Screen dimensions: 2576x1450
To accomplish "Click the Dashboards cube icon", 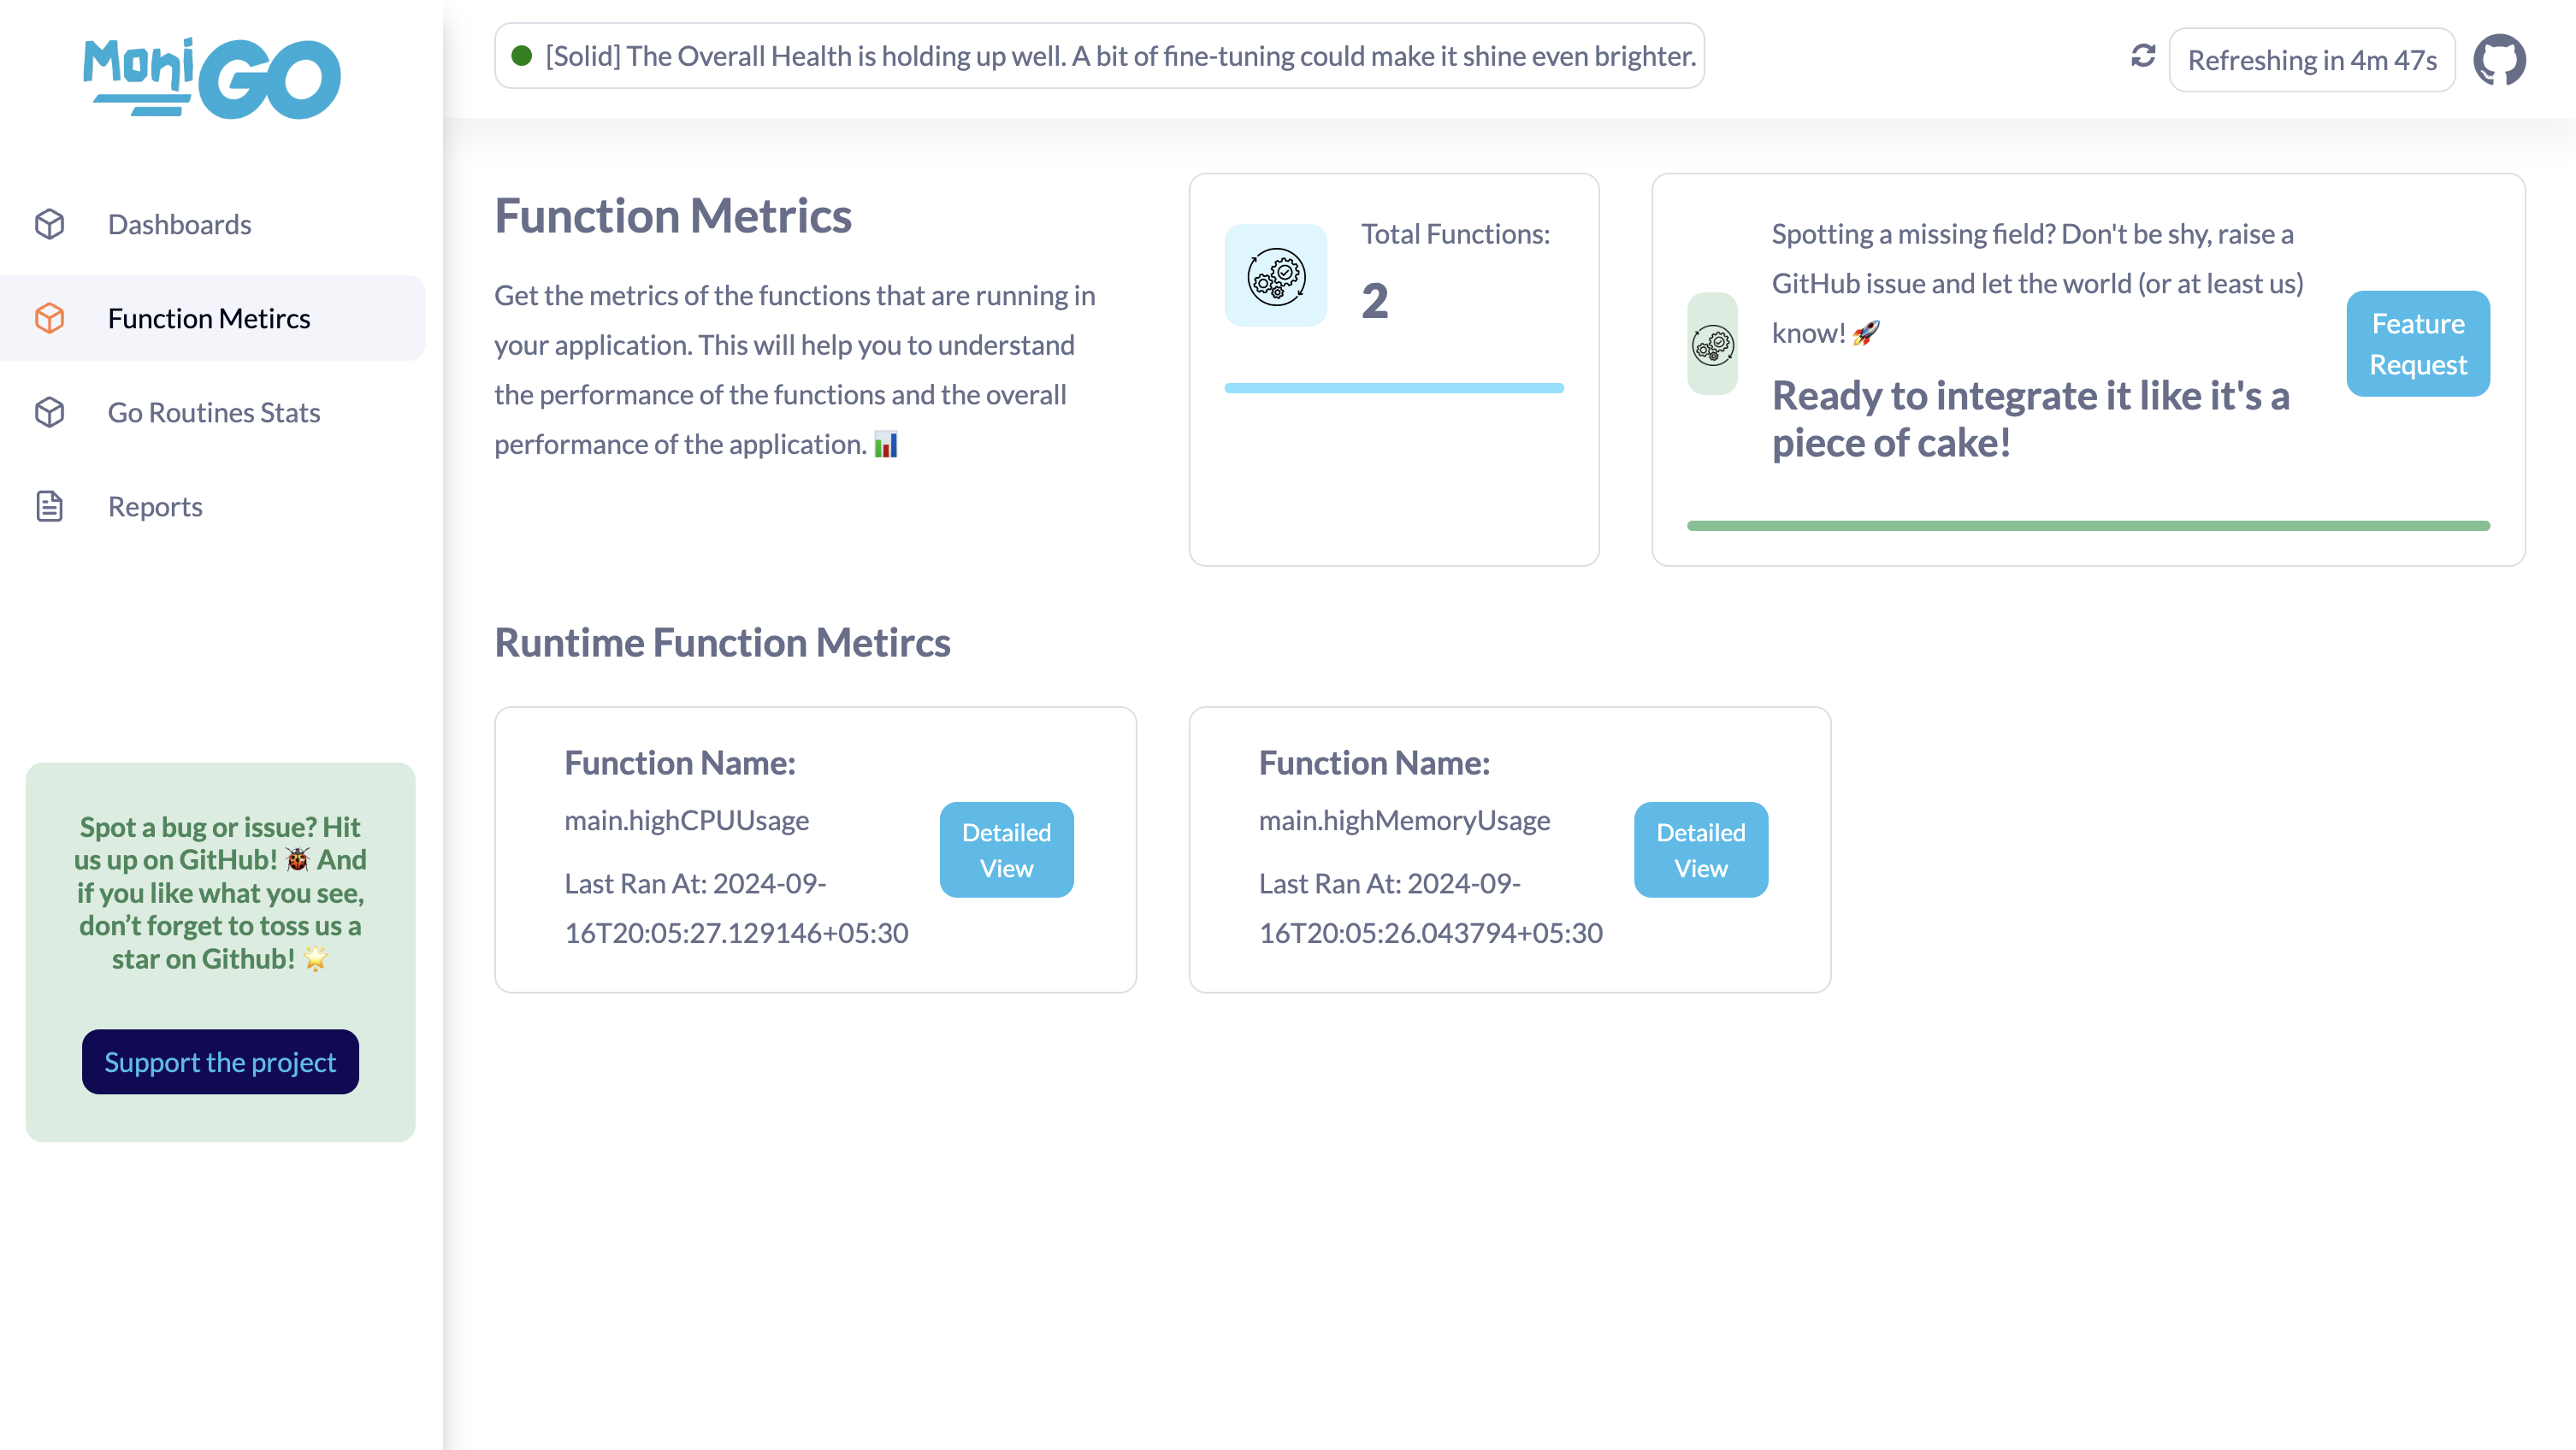I will (50, 224).
